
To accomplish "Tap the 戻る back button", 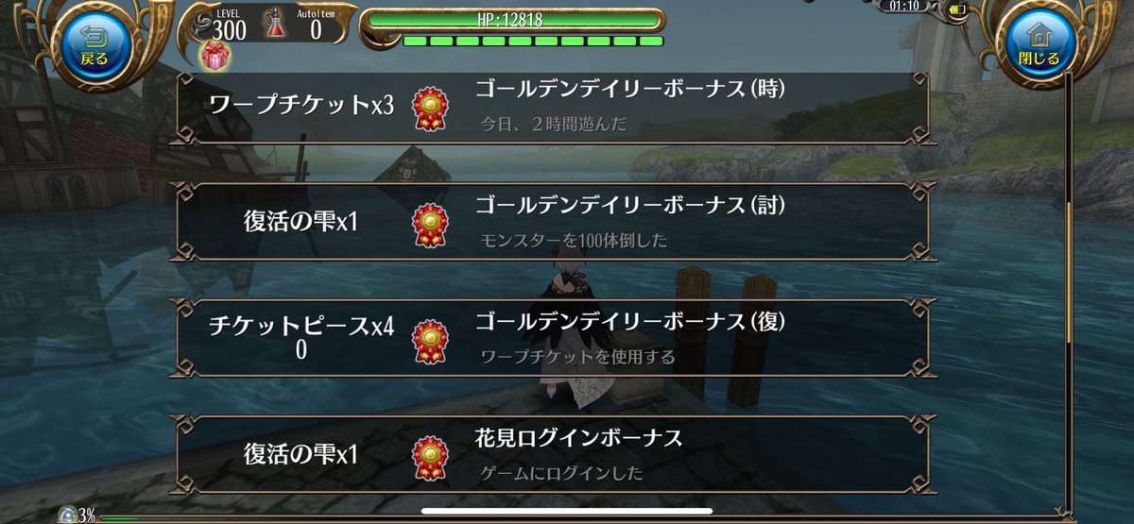I will tap(94, 45).
